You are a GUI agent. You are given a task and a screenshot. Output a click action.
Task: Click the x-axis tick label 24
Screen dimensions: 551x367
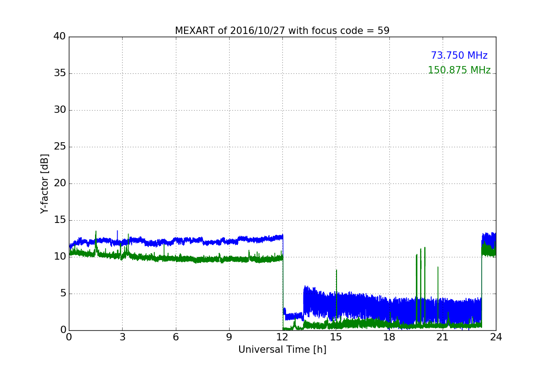click(496, 337)
